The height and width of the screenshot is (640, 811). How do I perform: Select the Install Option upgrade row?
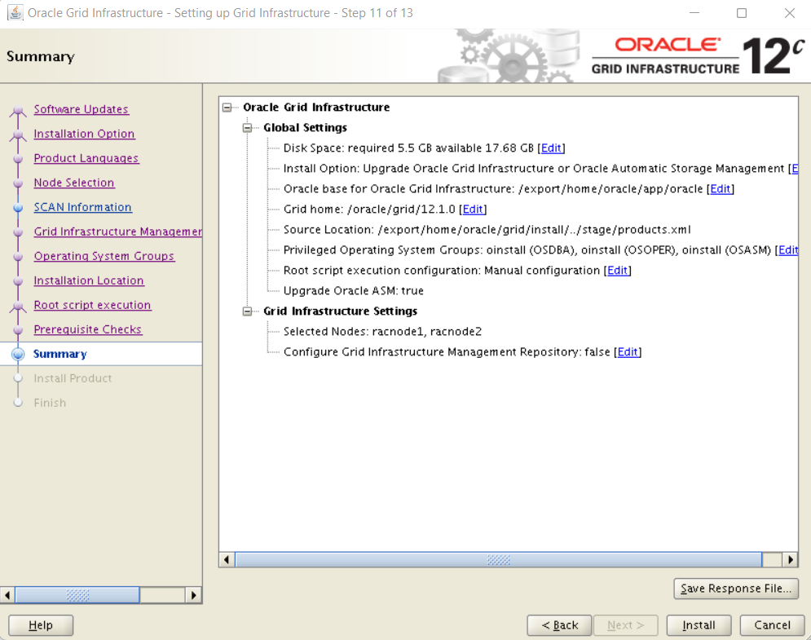pyautogui.click(x=540, y=169)
